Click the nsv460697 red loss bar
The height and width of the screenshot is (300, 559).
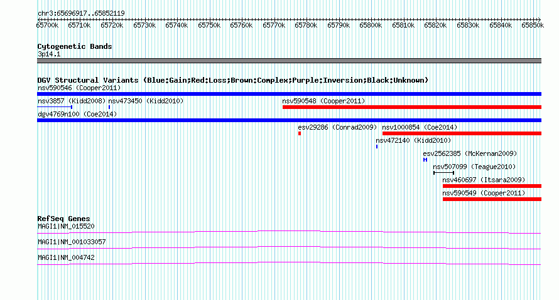tap(492, 186)
